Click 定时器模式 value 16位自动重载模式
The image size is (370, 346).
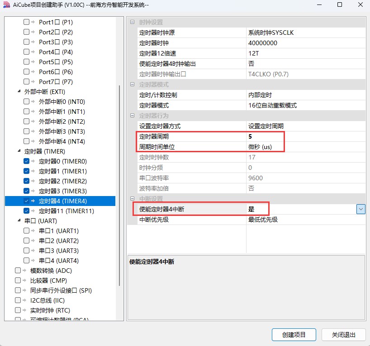point(306,105)
